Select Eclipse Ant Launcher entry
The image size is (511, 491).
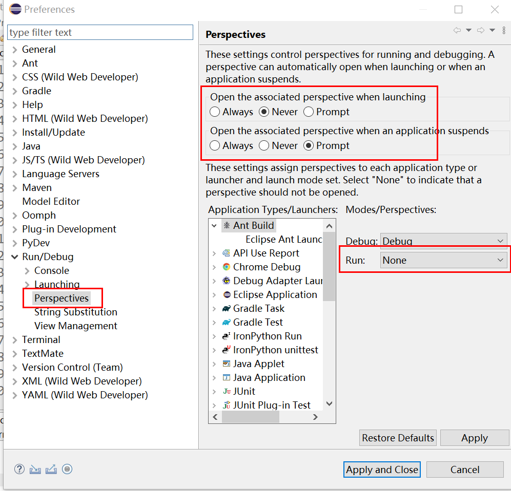(x=283, y=239)
